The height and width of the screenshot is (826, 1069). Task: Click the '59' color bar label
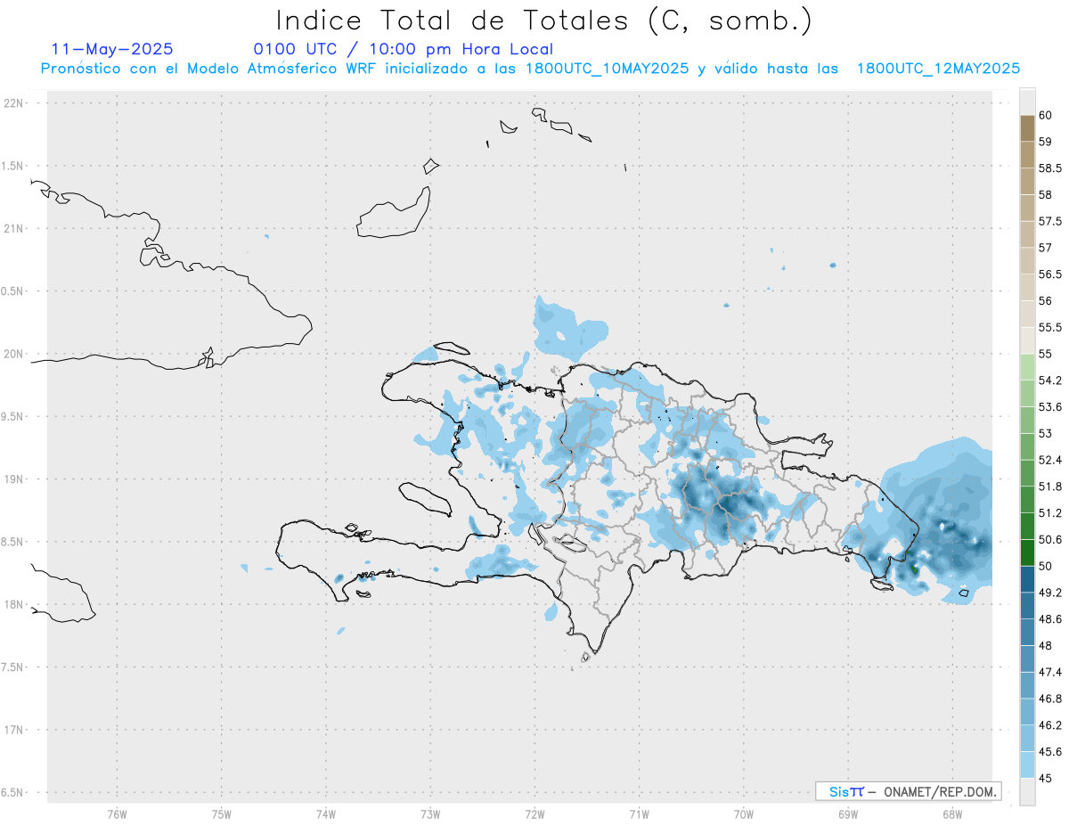pos(1046,141)
